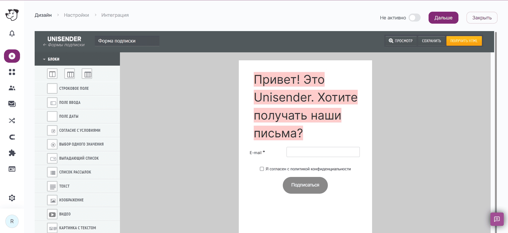Go back via Формы подписки link

point(64,45)
